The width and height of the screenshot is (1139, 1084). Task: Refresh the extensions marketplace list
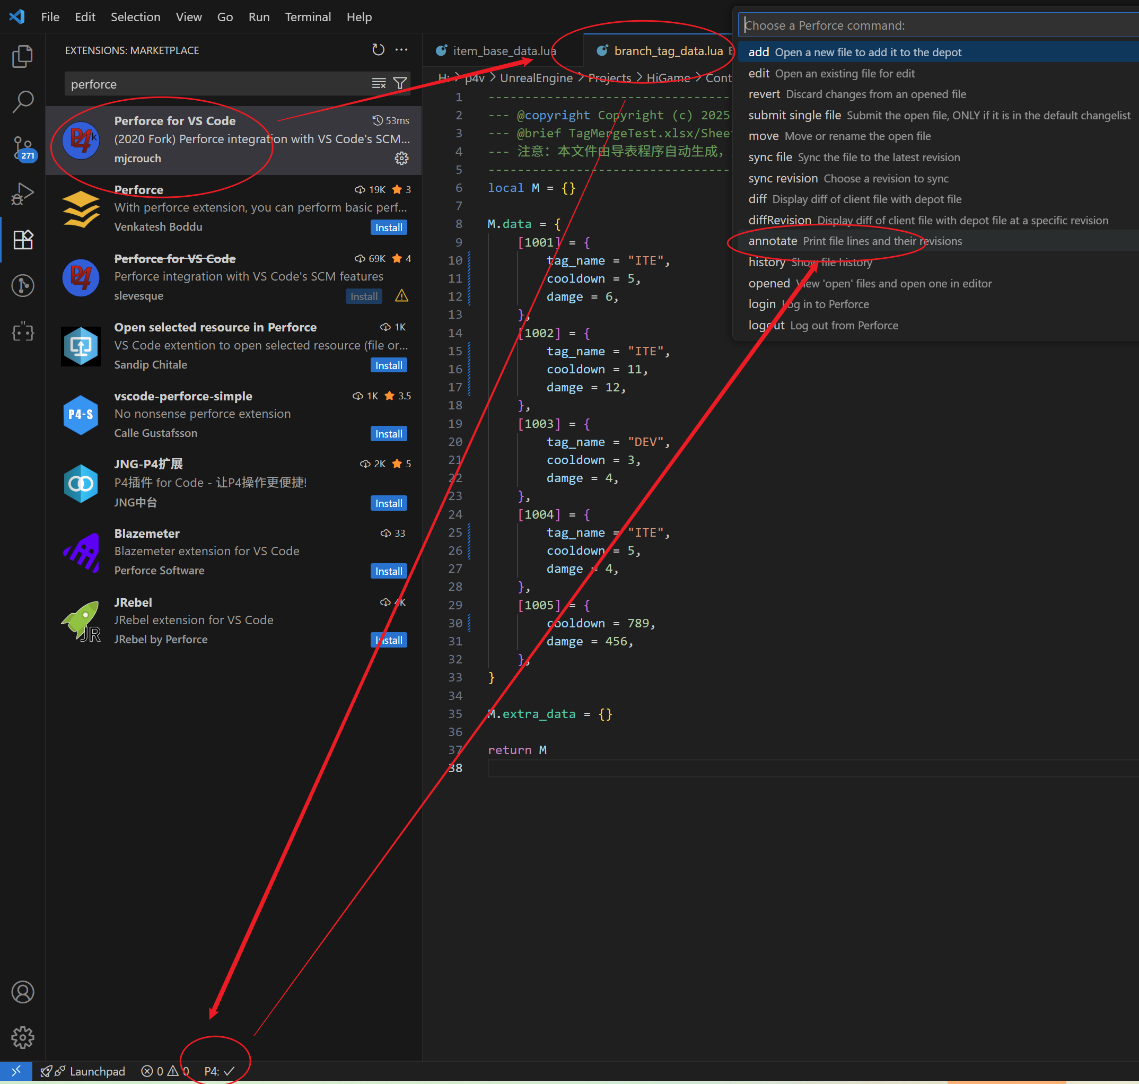pos(379,50)
